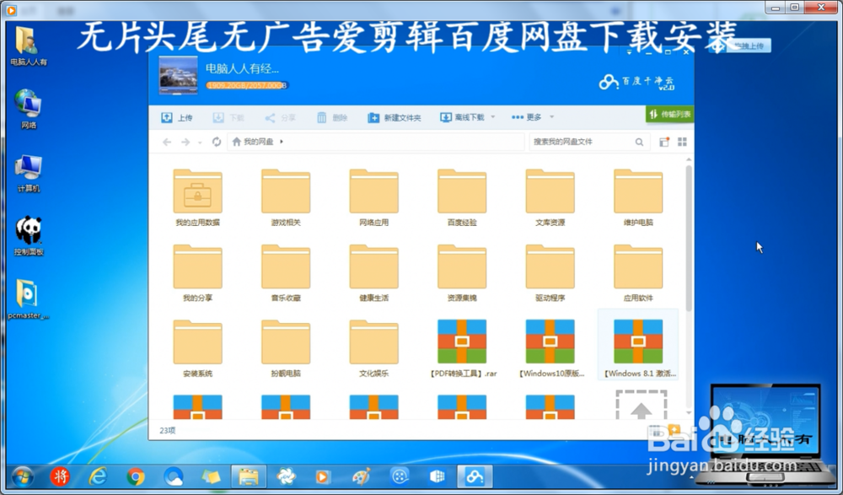Click the 分享 share button

pos(280,117)
